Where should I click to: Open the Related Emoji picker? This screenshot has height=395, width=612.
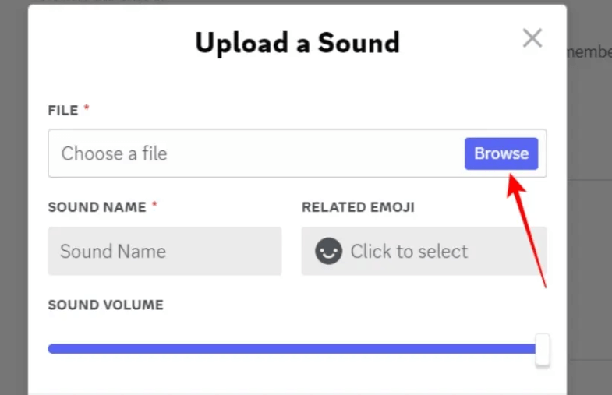coord(423,251)
